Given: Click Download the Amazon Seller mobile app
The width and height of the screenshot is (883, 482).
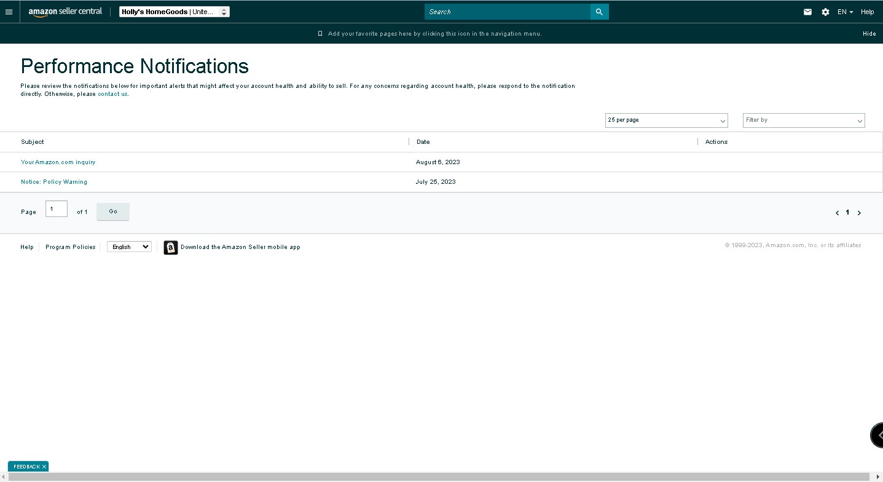Looking at the screenshot, I should click(x=240, y=247).
